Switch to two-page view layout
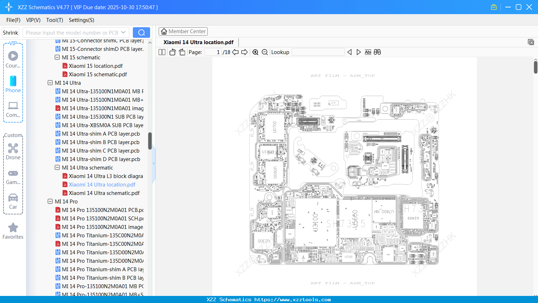The width and height of the screenshot is (538, 303). [x=161, y=52]
